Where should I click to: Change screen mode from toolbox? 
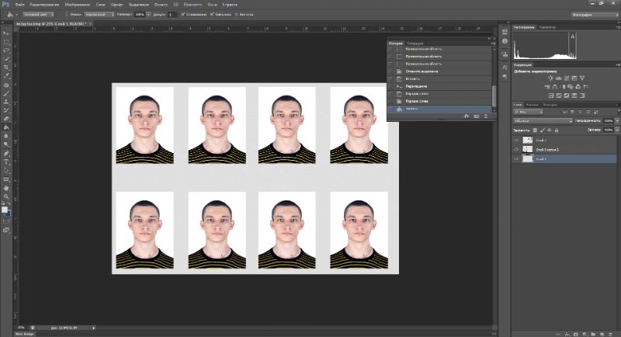click(6, 230)
